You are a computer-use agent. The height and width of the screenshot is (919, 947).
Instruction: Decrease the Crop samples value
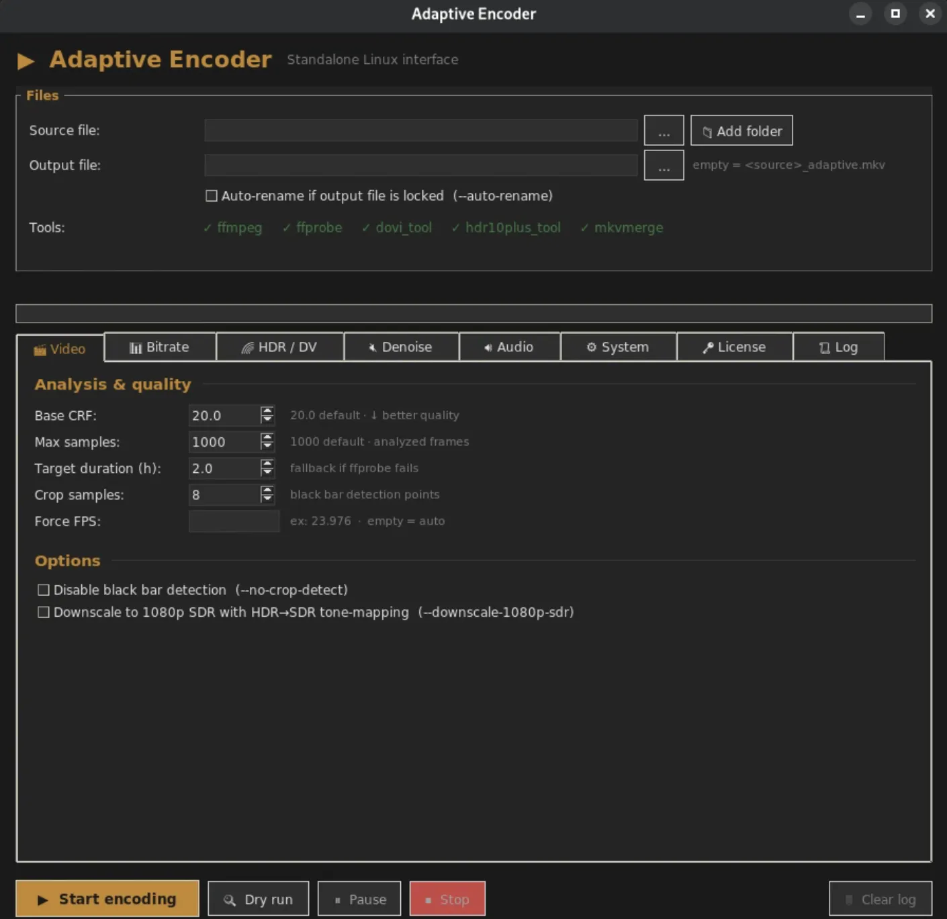(267, 499)
